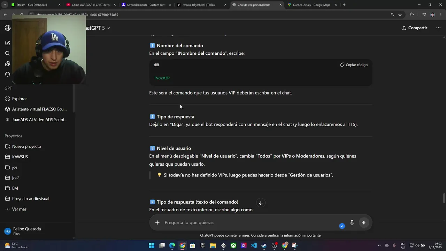Click the blue checkmark extension icon
Viewport: 446px width, 251px height.
pyautogui.click(x=342, y=226)
